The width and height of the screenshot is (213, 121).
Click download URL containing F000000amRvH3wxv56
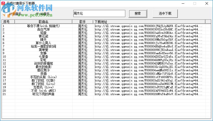148,53
